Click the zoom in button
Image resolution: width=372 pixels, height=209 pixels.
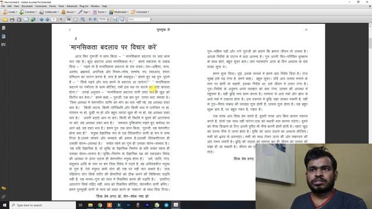(x=95, y=19)
